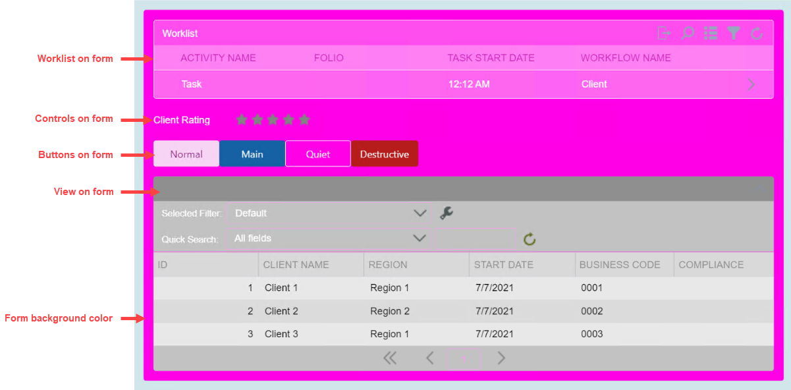Open the filter configuration wrench icon

point(447,213)
